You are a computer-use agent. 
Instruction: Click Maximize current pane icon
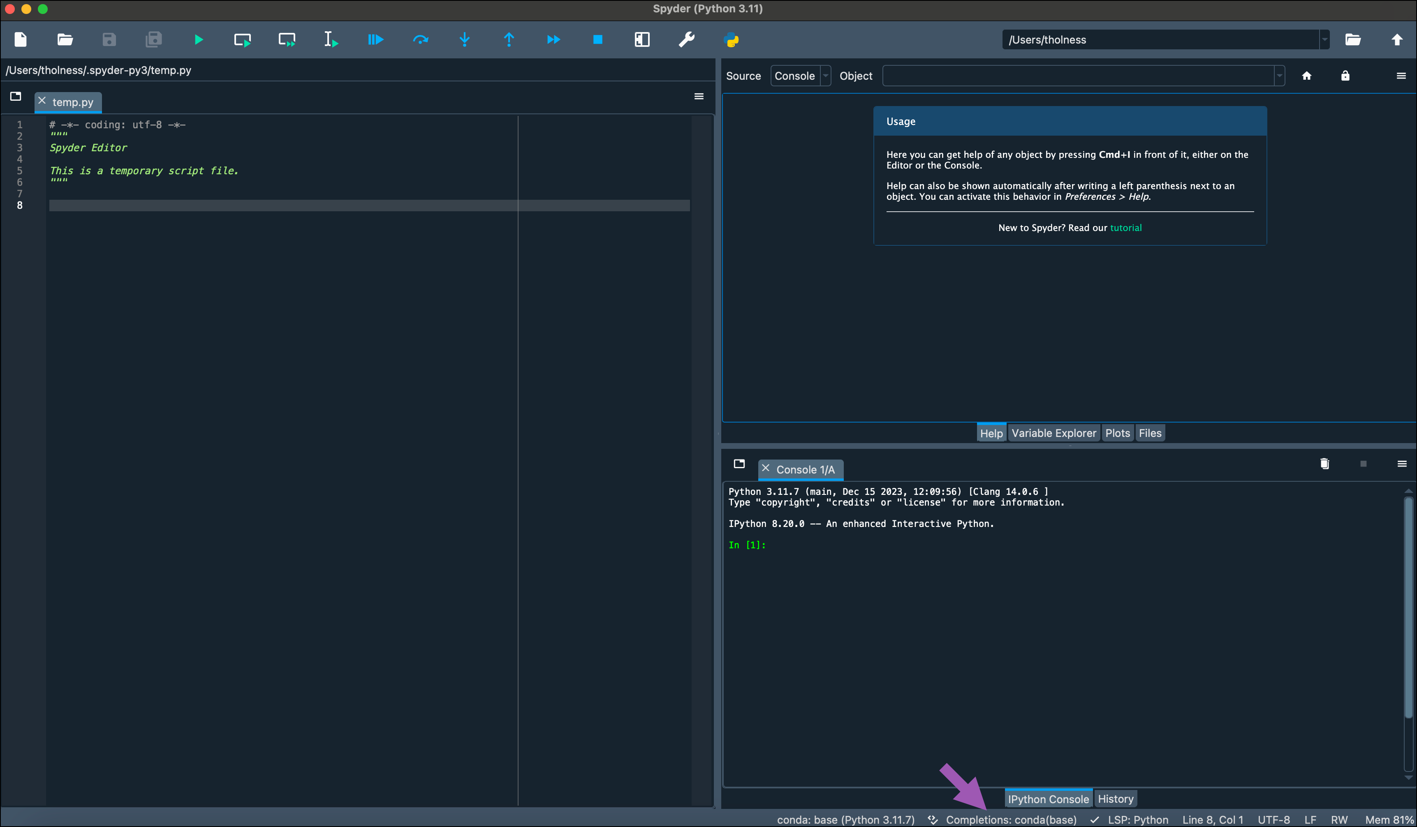[641, 39]
